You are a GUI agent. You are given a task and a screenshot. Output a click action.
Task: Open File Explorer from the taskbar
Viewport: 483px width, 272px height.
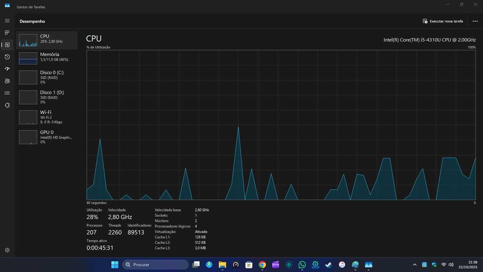222,265
